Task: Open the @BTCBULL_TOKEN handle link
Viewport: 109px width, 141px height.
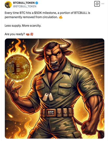Action: click(x=25, y=6)
